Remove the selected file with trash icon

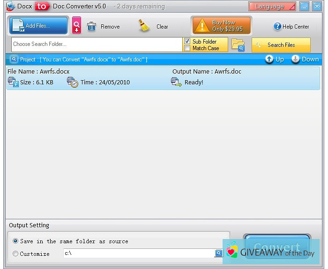[103, 27]
